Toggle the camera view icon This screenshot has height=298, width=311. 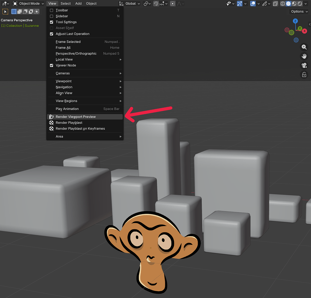click(304, 65)
